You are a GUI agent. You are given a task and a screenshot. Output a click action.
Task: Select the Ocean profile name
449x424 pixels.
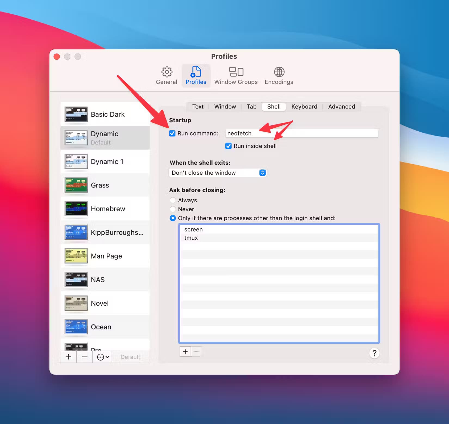(x=101, y=327)
